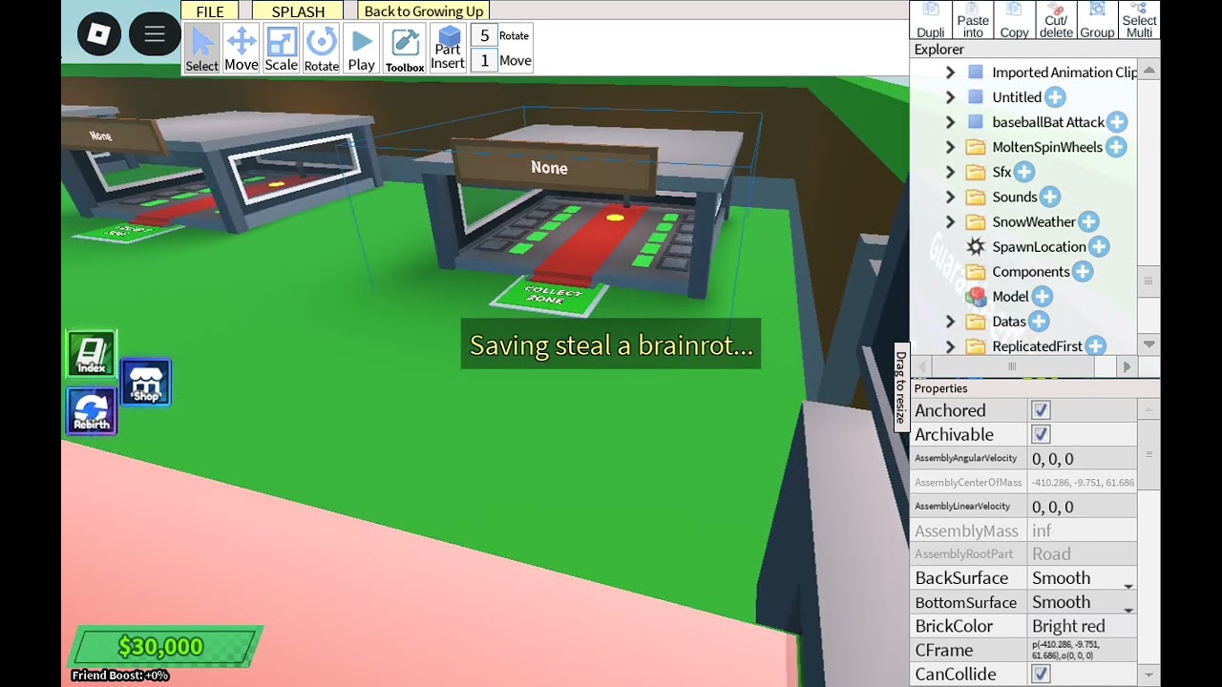Choose the Select tool
Viewport: 1222px width, 687px height.
[x=201, y=49]
